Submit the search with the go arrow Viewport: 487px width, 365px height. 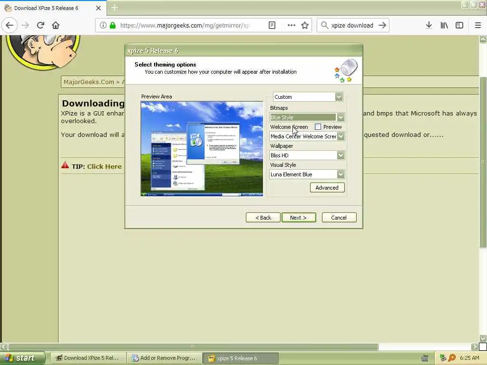click(382, 25)
